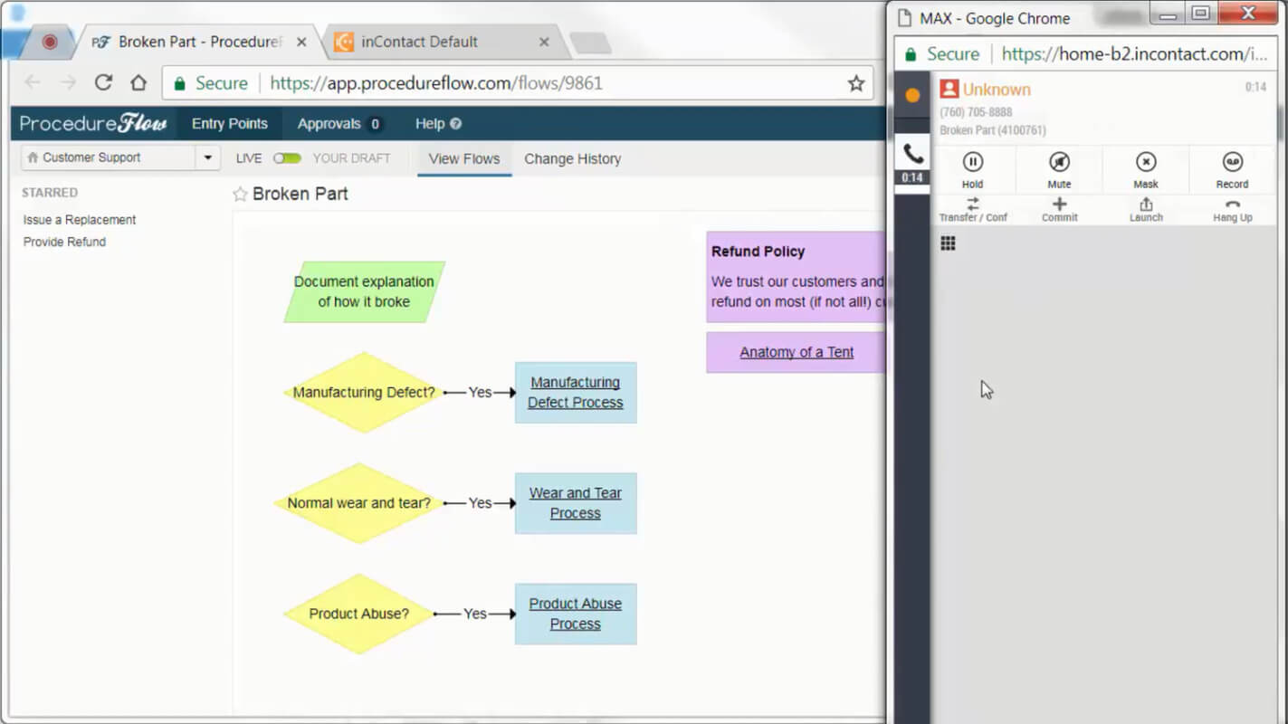Mute the current call
1288x724 pixels.
point(1059,169)
